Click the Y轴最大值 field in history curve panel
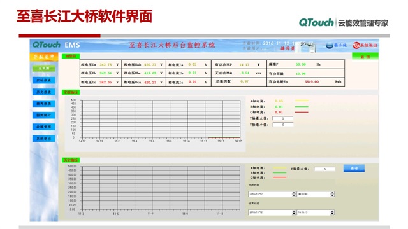This screenshot has width=408, height=229. pyautogui.click(x=324, y=169)
